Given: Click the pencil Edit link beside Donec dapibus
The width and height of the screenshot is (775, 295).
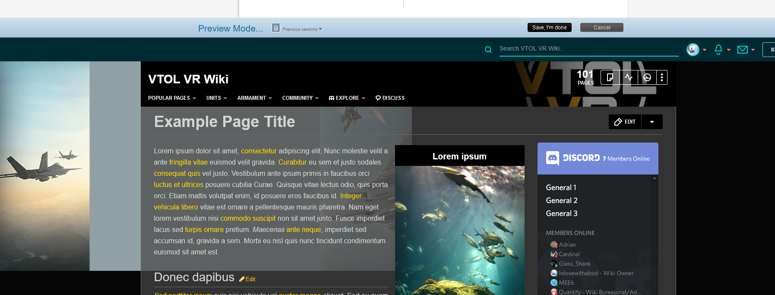Looking at the screenshot, I should click(247, 279).
